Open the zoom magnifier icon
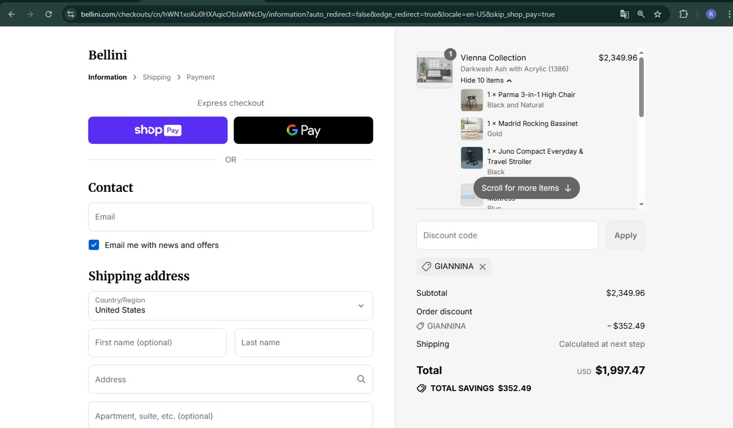 [641, 14]
